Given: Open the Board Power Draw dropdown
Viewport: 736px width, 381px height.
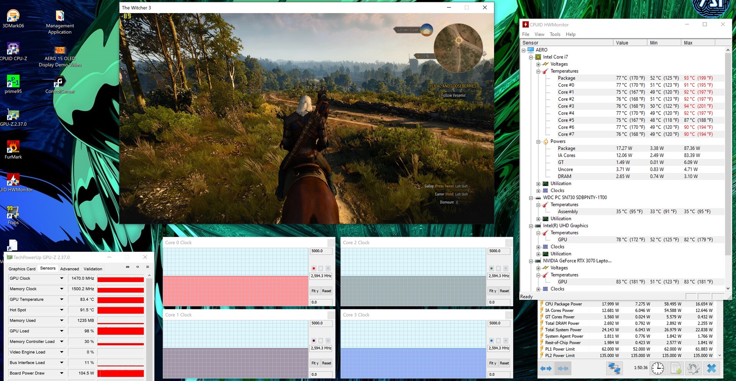Looking at the screenshot, I should [x=61, y=373].
